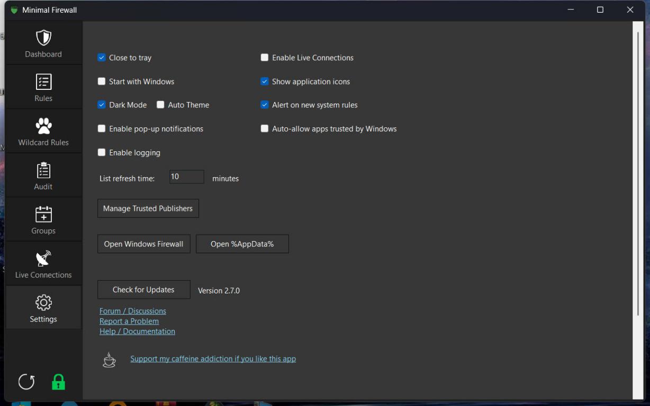
Task: Click the coffee cup icon
Action: (x=109, y=360)
